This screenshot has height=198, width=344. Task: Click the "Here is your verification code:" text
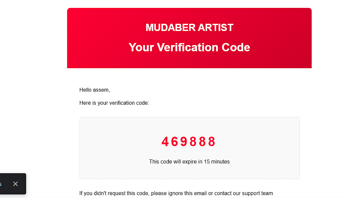(114, 103)
